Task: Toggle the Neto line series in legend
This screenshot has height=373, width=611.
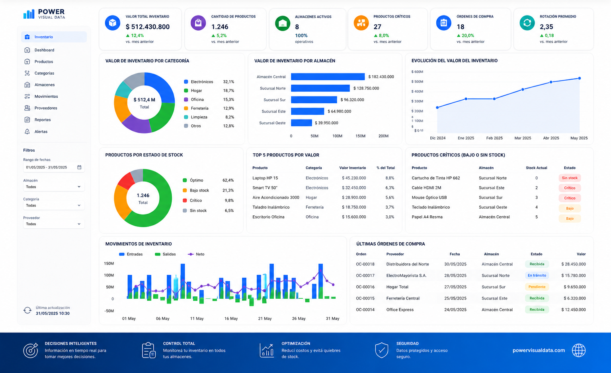Action: click(196, 254)
